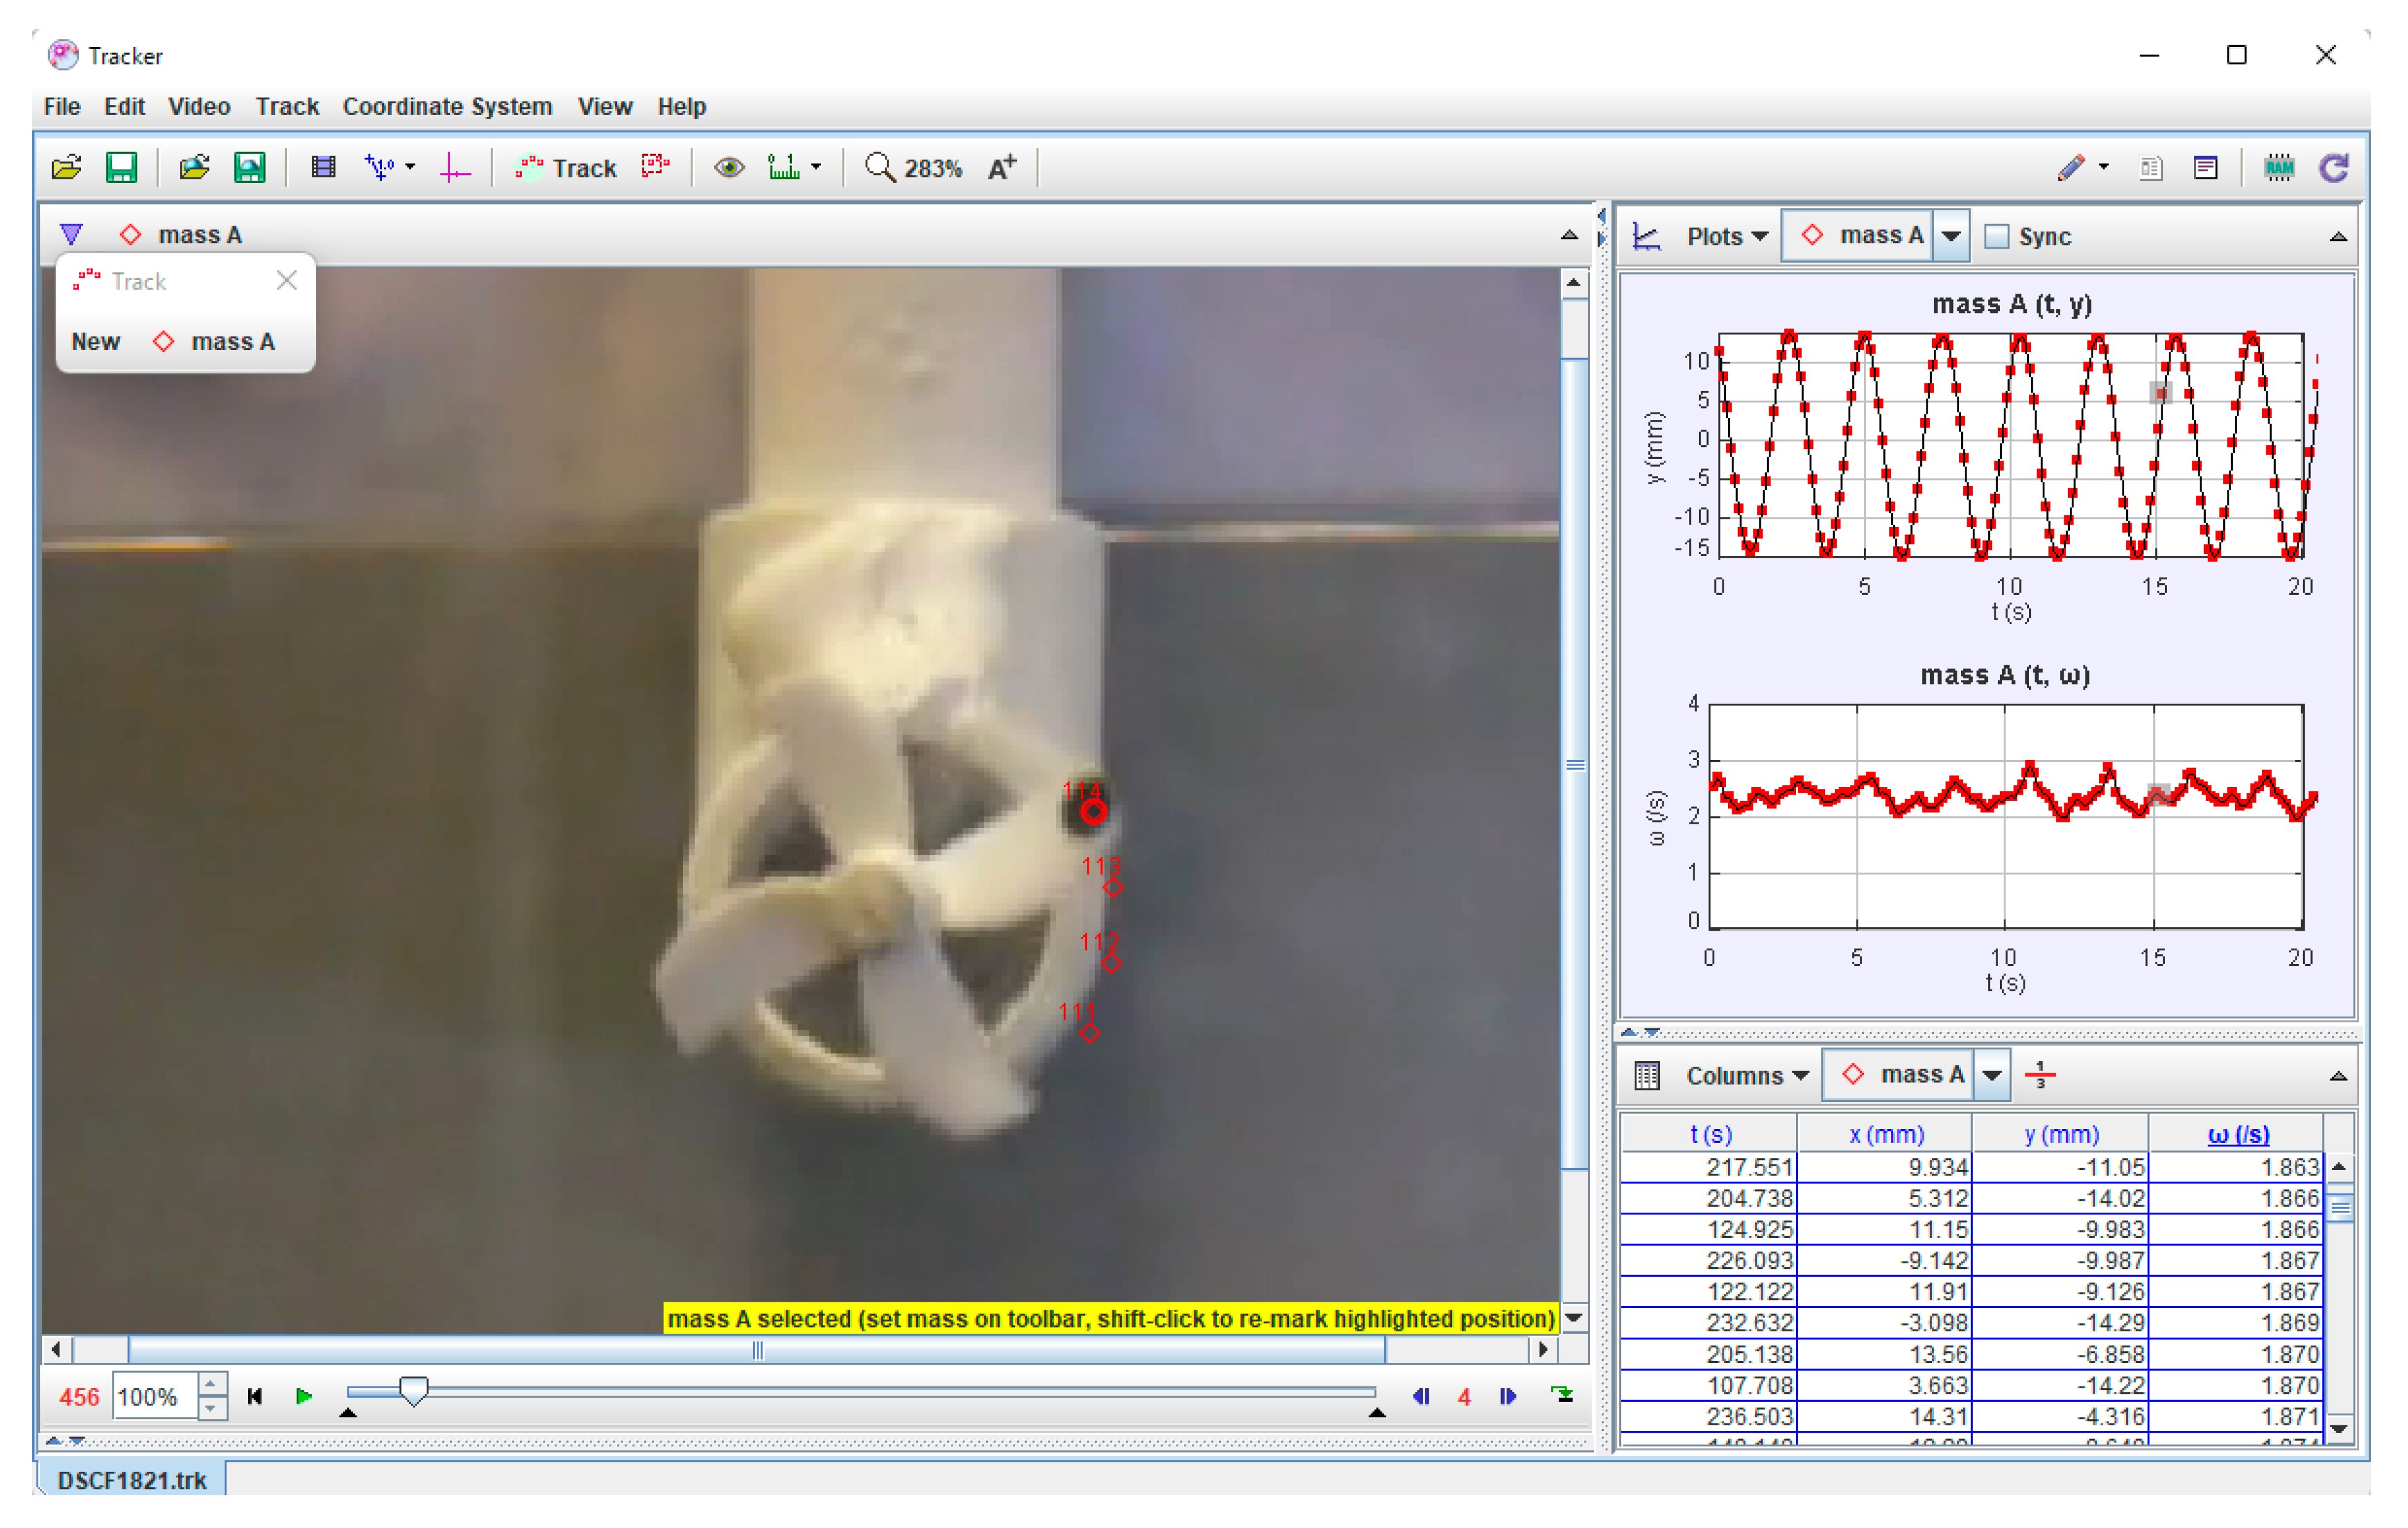Open the Coordinate System menu
This screenshot has width=2408, height=1528.
(447, 106)
